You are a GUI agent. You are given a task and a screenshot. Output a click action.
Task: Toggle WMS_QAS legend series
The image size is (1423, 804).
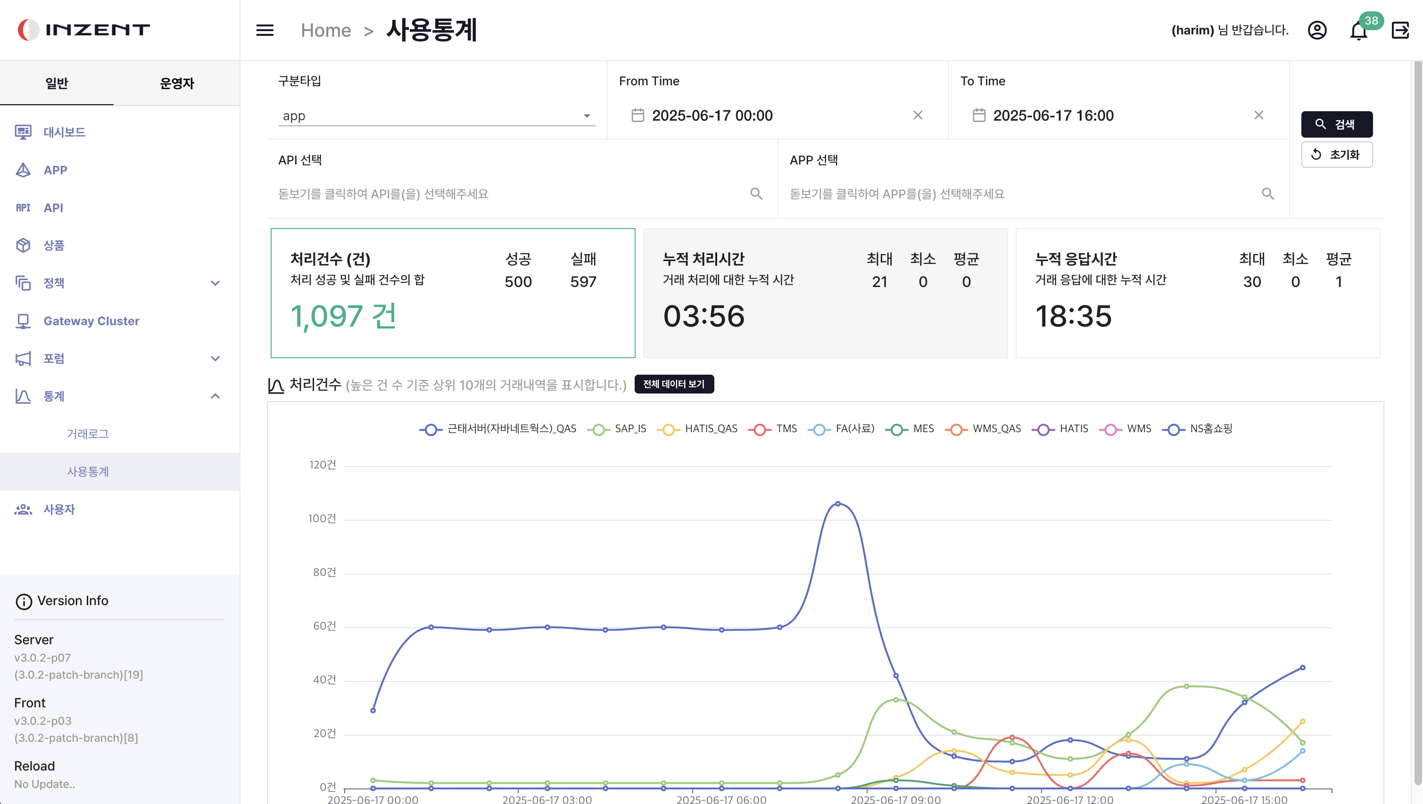click(983, 429)
